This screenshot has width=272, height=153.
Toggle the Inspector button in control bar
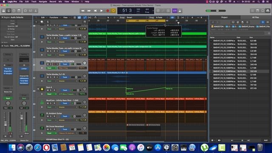coord(8,11)
